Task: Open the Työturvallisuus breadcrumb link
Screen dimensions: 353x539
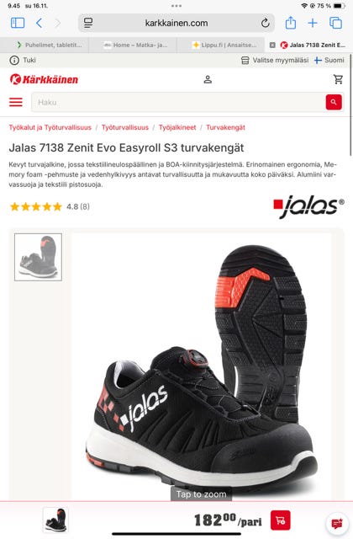Action: pyautogui.click(x=125, y=127)
